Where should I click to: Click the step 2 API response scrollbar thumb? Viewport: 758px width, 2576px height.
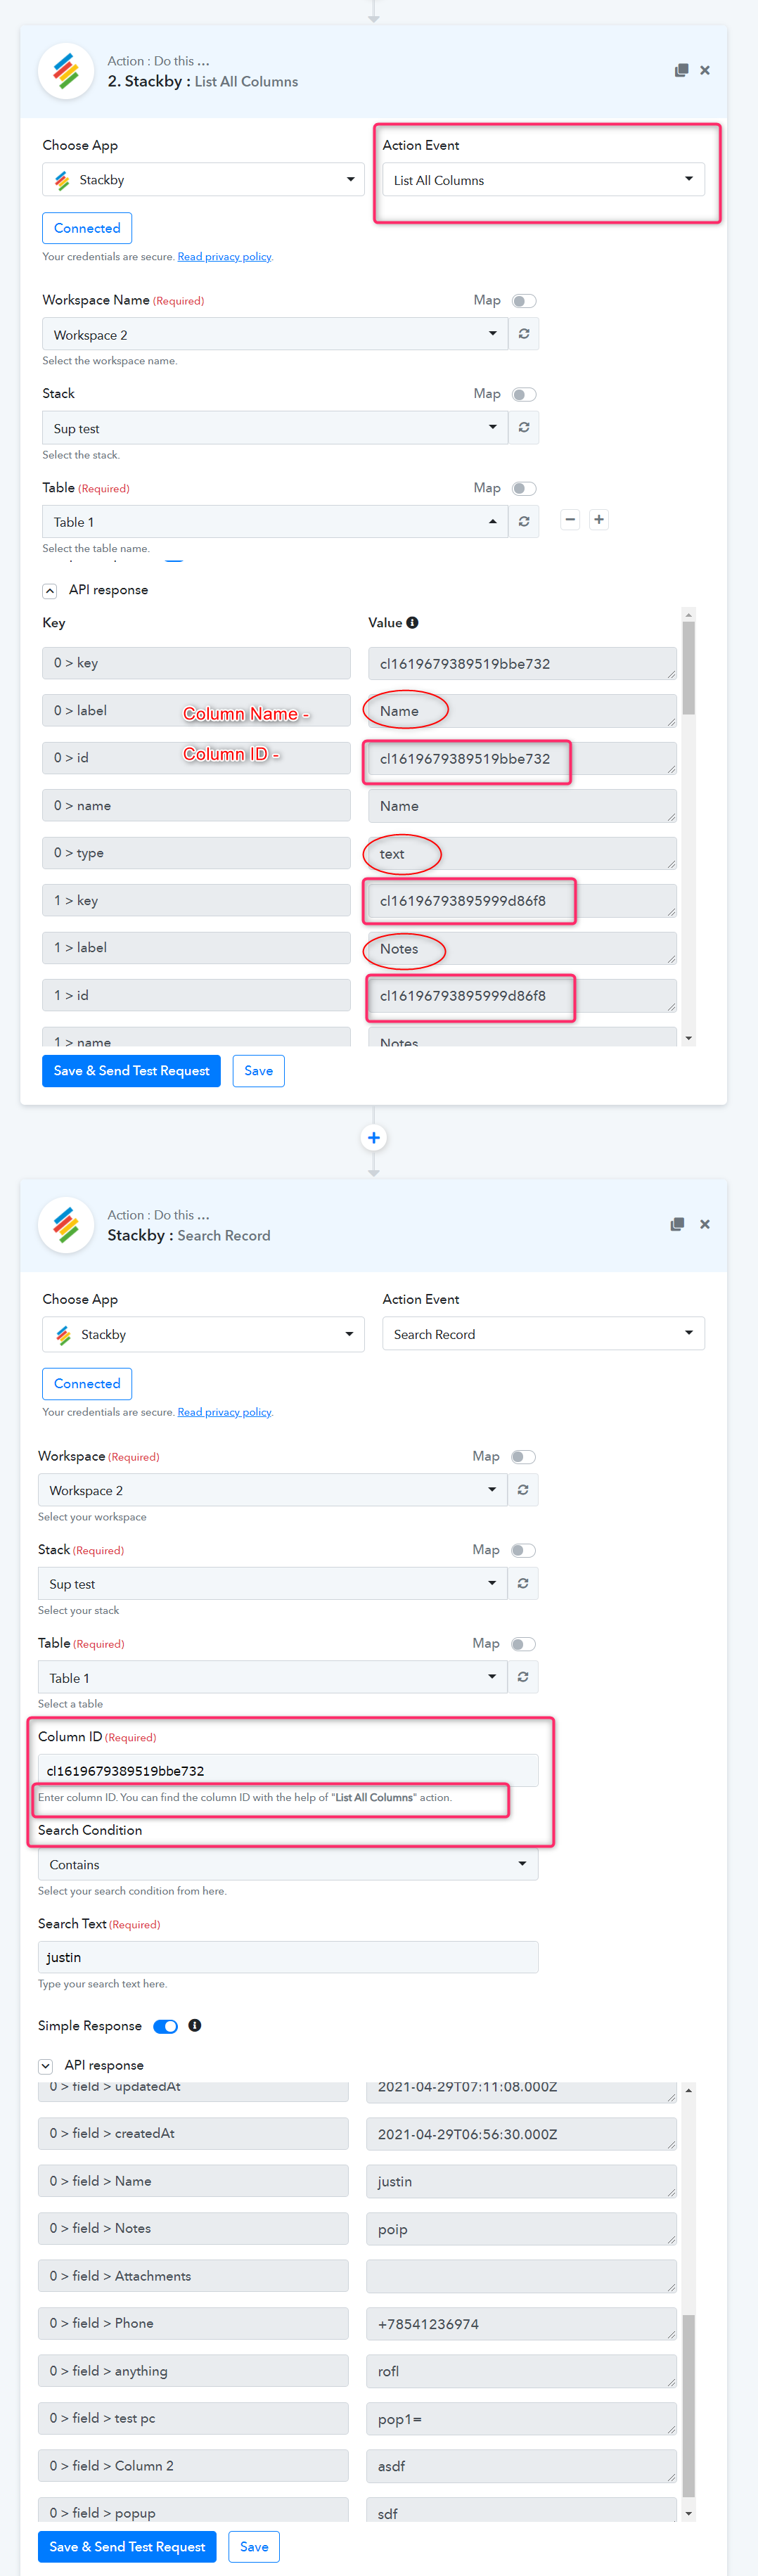pyautogui.click(x=688, y=668)
